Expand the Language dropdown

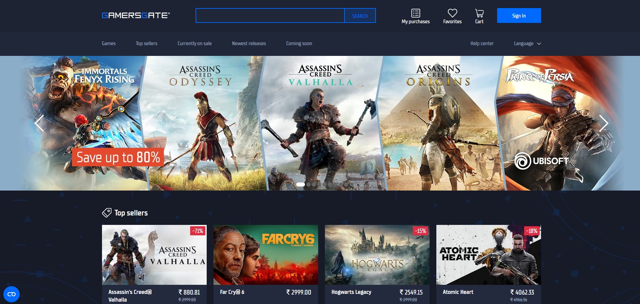click(x=527, y=43)
